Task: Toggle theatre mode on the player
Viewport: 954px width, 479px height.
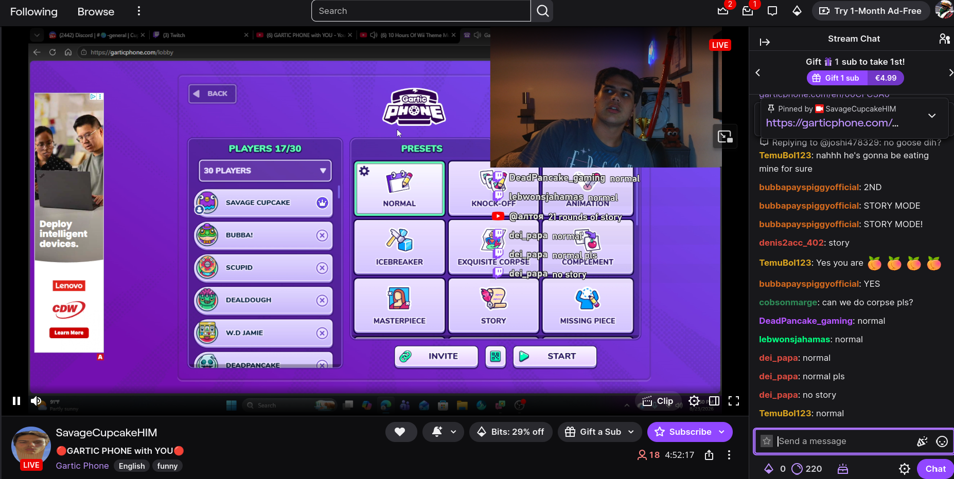Action: point(714,401)
